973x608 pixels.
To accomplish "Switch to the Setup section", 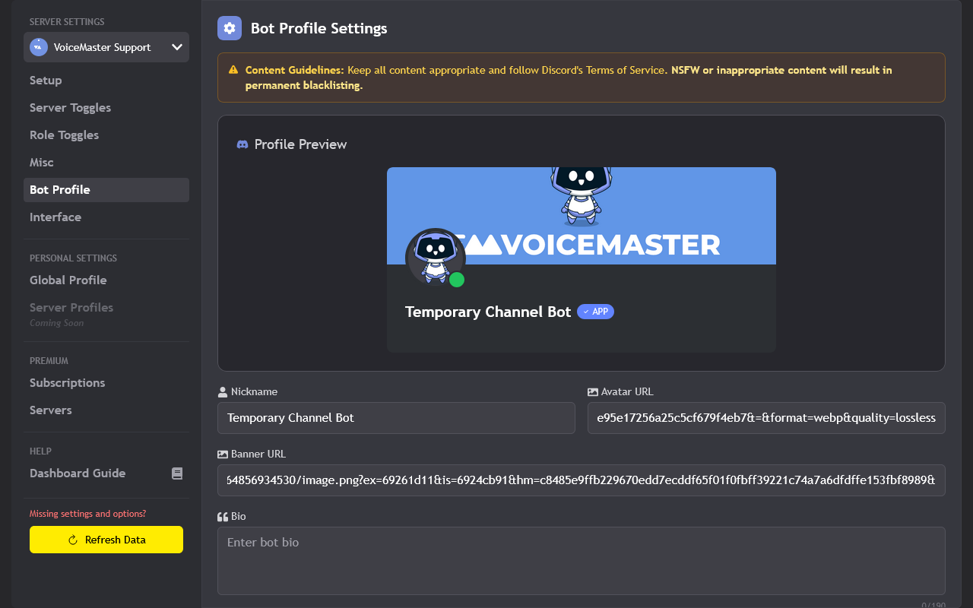I will point(45,80).
